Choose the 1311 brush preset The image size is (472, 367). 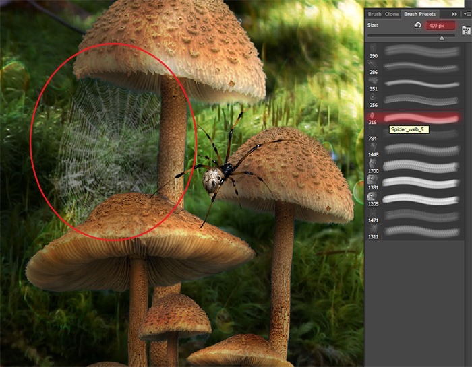(x=414, y=232)
